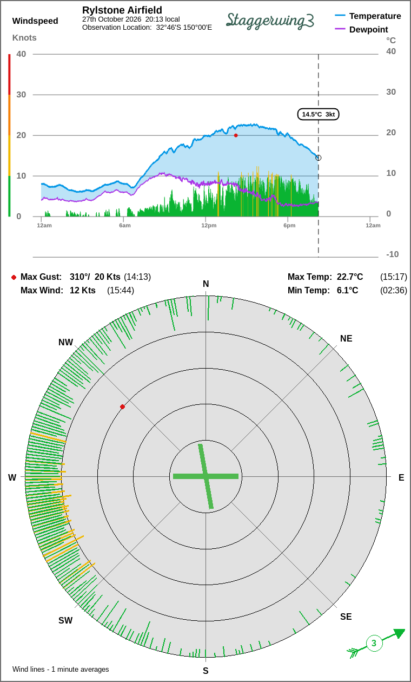
Task: Click the N compass label
Action: pos(205,284)
